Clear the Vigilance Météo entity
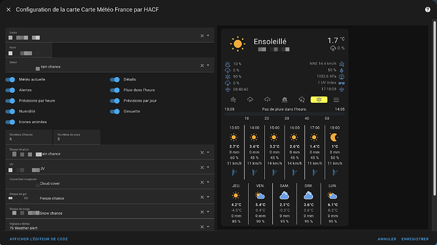Screen dimensions: 437x245 click(202, 227)
